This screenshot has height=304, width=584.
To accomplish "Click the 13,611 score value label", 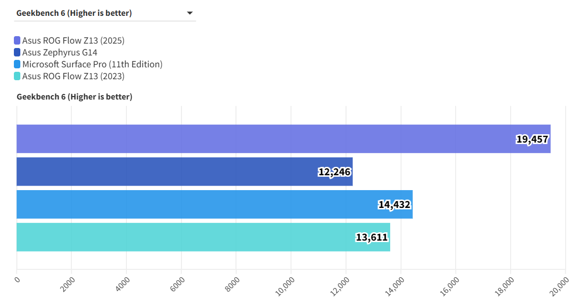I will (371, 238).
